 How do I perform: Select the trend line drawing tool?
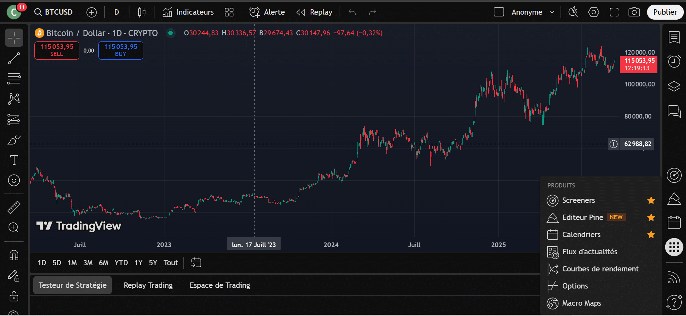[x=14, y=58]
